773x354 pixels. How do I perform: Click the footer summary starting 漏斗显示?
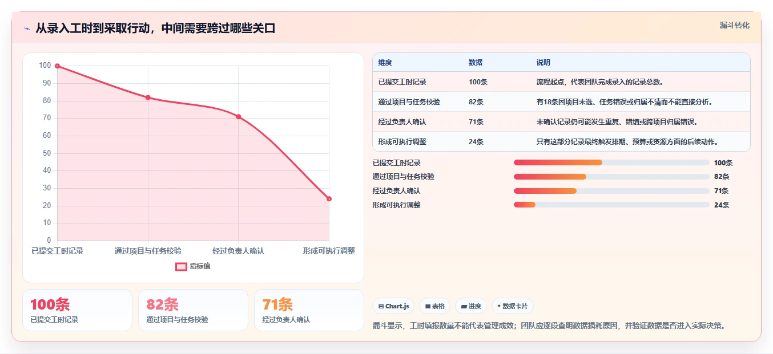[x=551, y=325]
